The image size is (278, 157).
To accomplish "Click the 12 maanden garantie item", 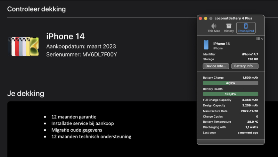I will click(x=74, y=117).
